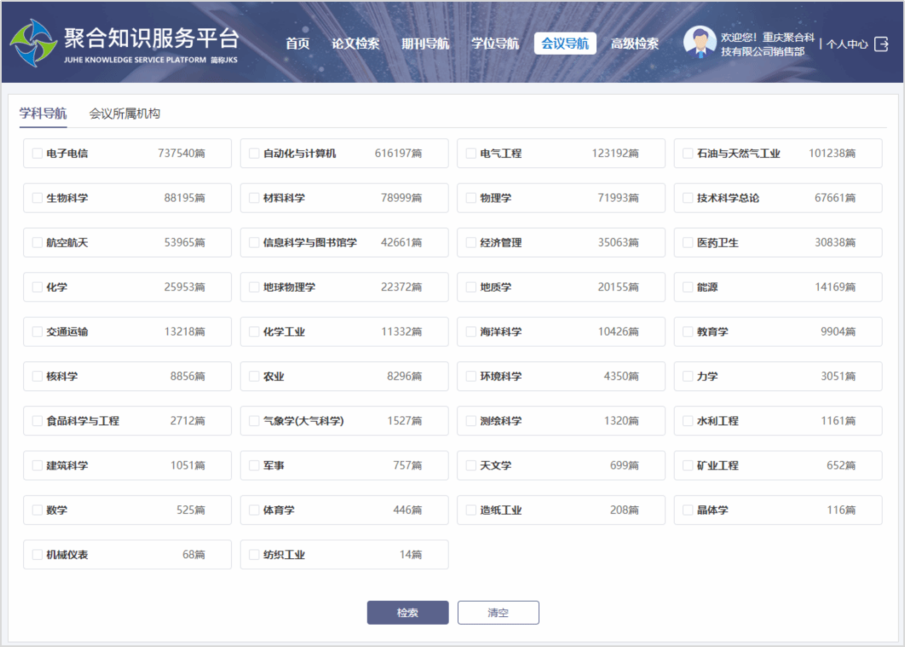Viewport: 905px width, 647px height.
Task: Mark the 晶体学 checkbox
Action: coord(688,511)
